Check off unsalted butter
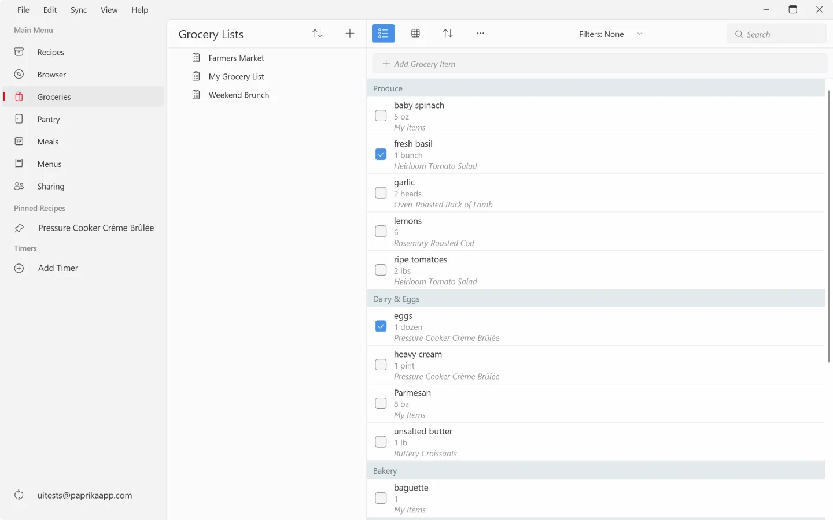The image size is (833, 520). [381, 442]
